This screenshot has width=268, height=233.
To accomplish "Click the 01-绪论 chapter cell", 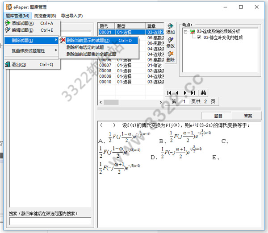I will (x=155, y=65).
